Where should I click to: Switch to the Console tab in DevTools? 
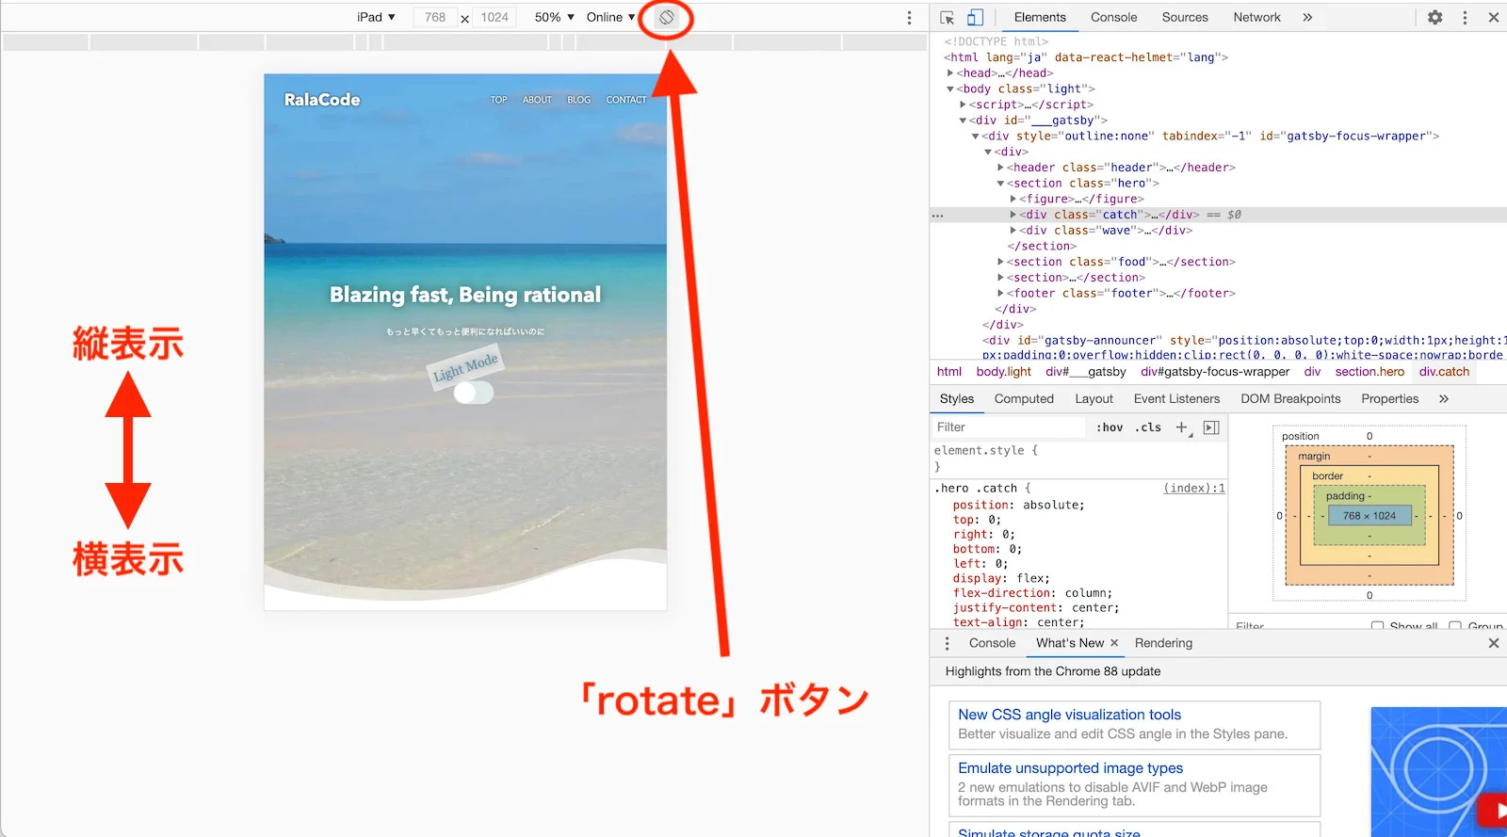(1113, 18)
